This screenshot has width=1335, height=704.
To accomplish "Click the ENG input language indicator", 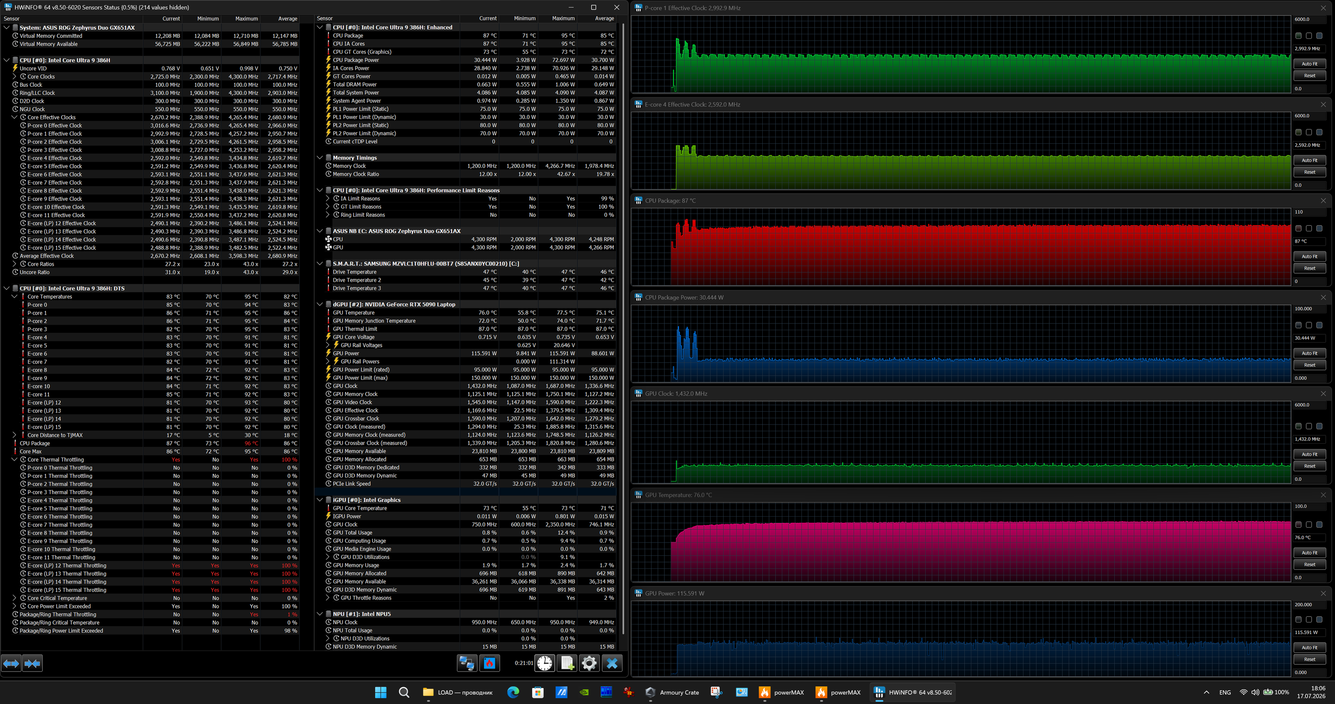I will tap(1225, 692).
